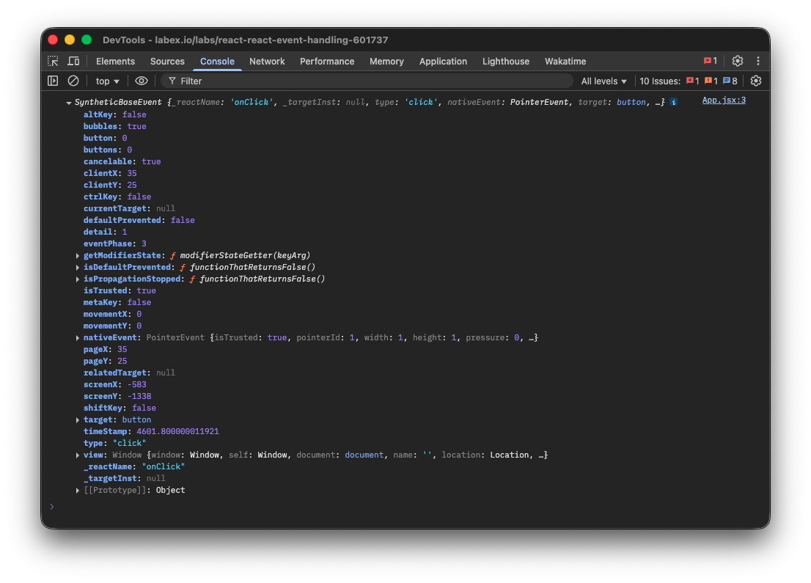Image resolution: width=811 pixels, height=583 pixels.
Task: Expand the [[Prototype]] Object entry
Action: pos(78,490)
